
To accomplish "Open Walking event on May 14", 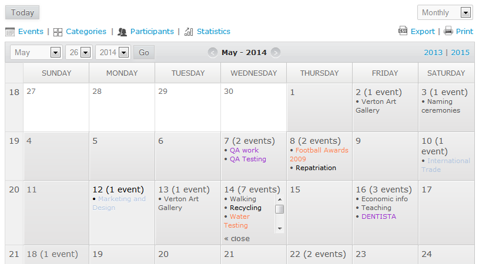I will tap(243, 199).
